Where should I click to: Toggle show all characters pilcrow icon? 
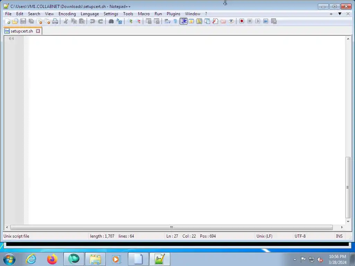[x=175, y=21]
